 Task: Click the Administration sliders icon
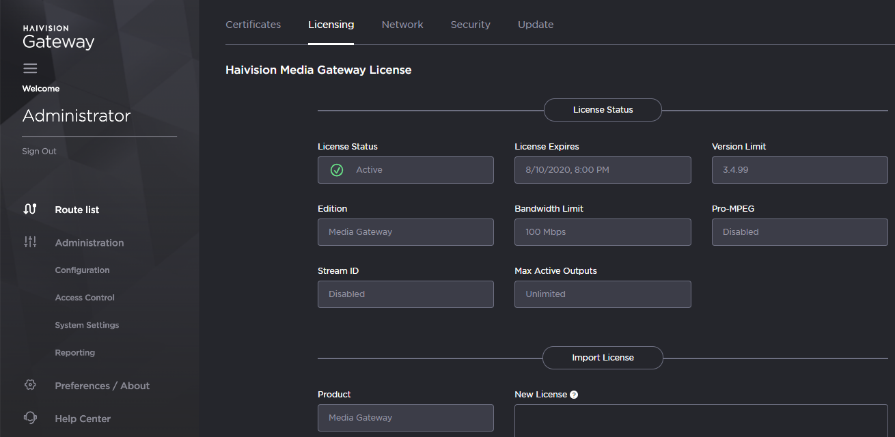30,242
